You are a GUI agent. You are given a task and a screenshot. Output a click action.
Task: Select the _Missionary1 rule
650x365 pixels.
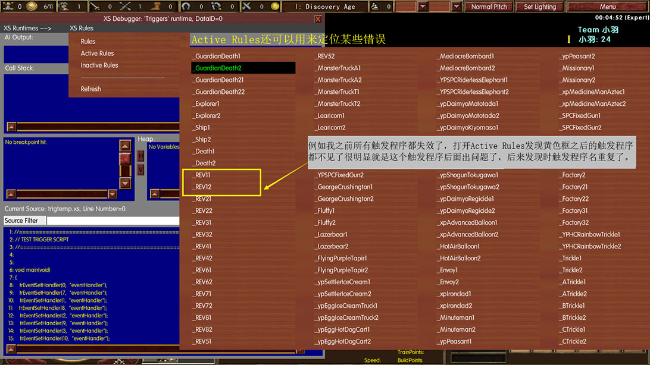pos(577,68)
